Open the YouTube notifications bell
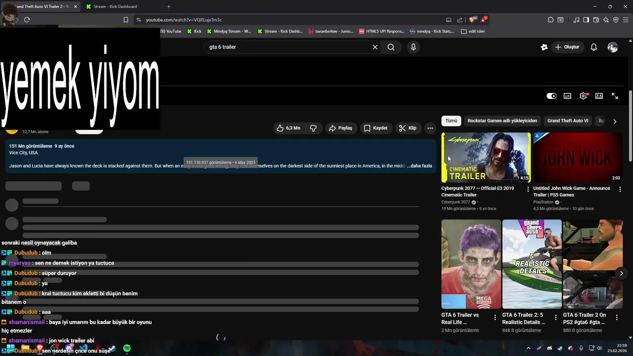The image size is (633, 356). click(594, 47)
